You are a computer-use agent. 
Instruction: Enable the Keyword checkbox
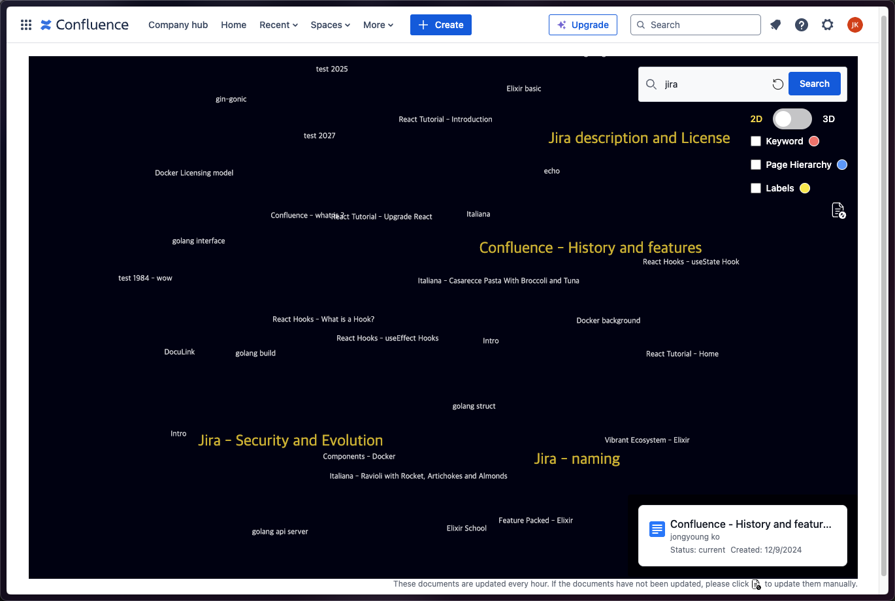click(x=756, y=141)
